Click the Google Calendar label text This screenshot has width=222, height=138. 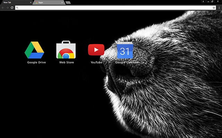click(x=127, y=62)
